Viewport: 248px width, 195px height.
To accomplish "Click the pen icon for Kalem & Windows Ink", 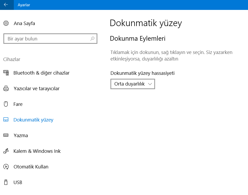I will click(6, 151).
